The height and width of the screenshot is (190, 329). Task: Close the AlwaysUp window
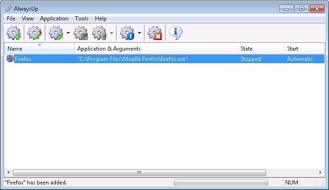tap(317, 9)
